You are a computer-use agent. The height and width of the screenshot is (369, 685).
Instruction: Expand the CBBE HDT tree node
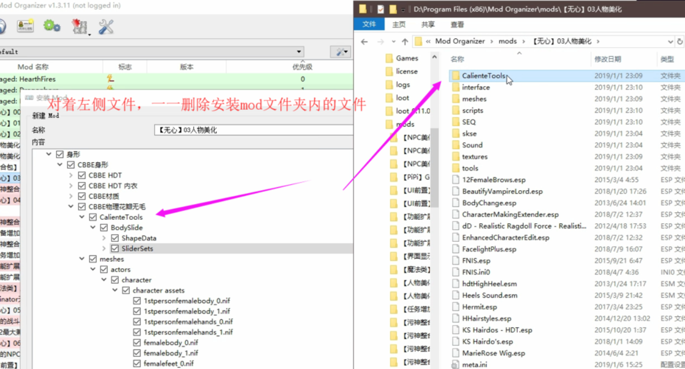[x=71, y=175]
